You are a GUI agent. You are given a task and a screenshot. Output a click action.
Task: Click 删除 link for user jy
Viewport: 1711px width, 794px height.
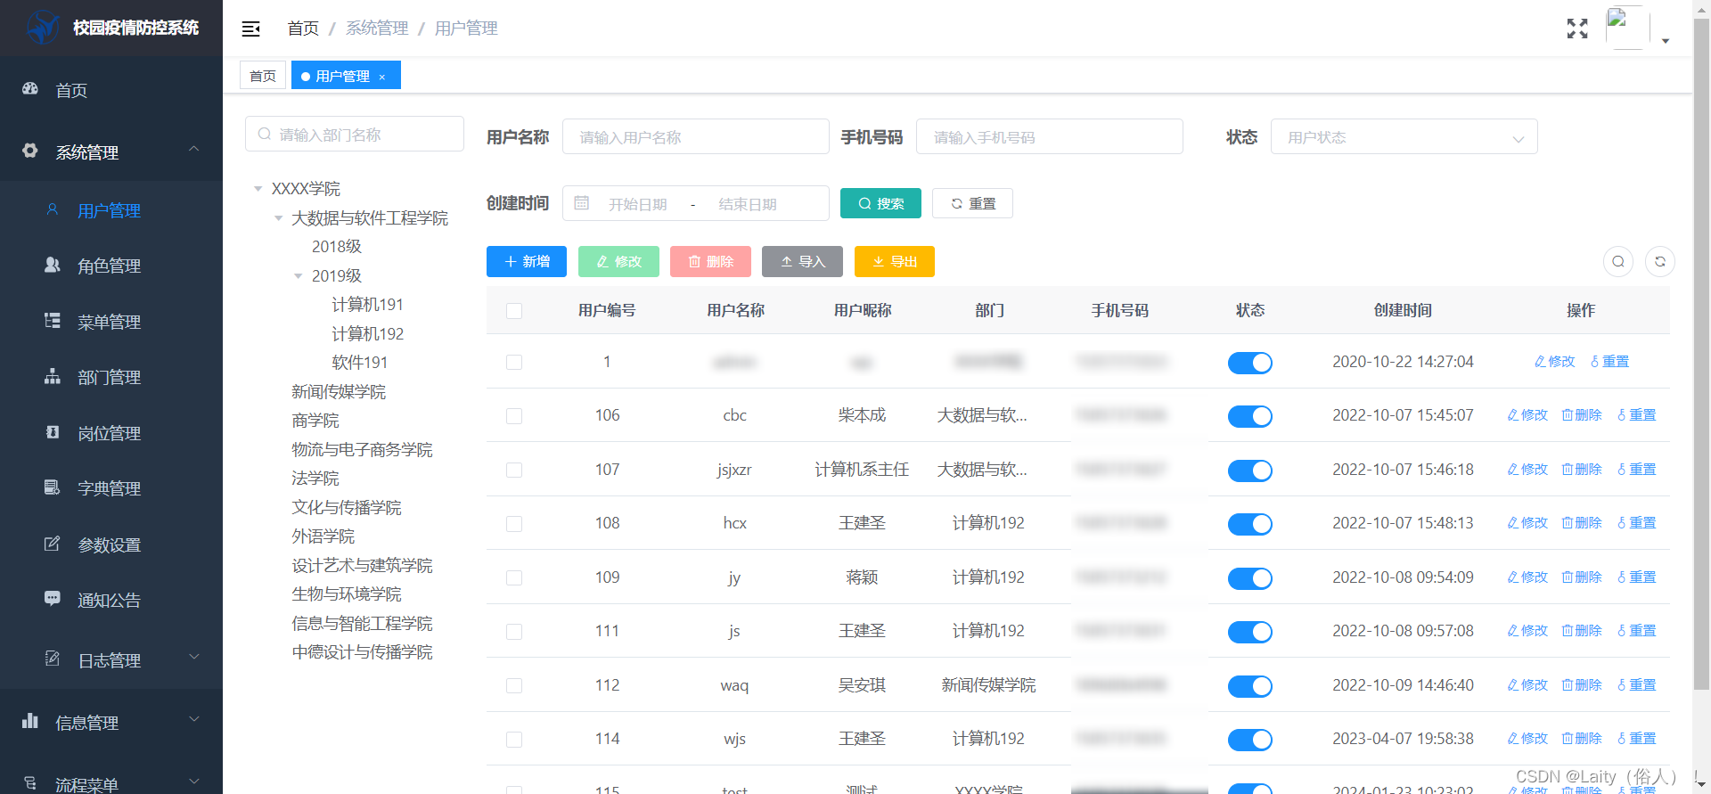pos(1582,577)
